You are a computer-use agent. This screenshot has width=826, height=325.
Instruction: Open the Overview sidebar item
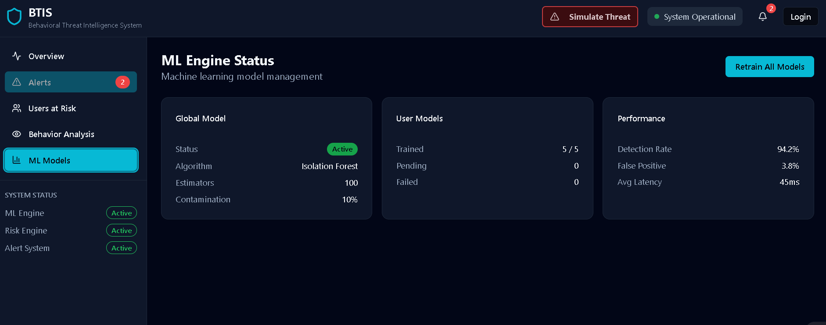pos(46,56)
